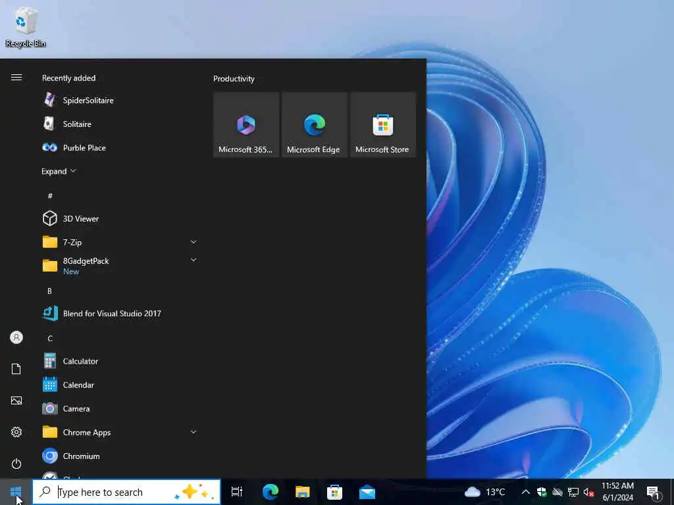Open Microsoft Store from the taskbar

coord(334,492)
